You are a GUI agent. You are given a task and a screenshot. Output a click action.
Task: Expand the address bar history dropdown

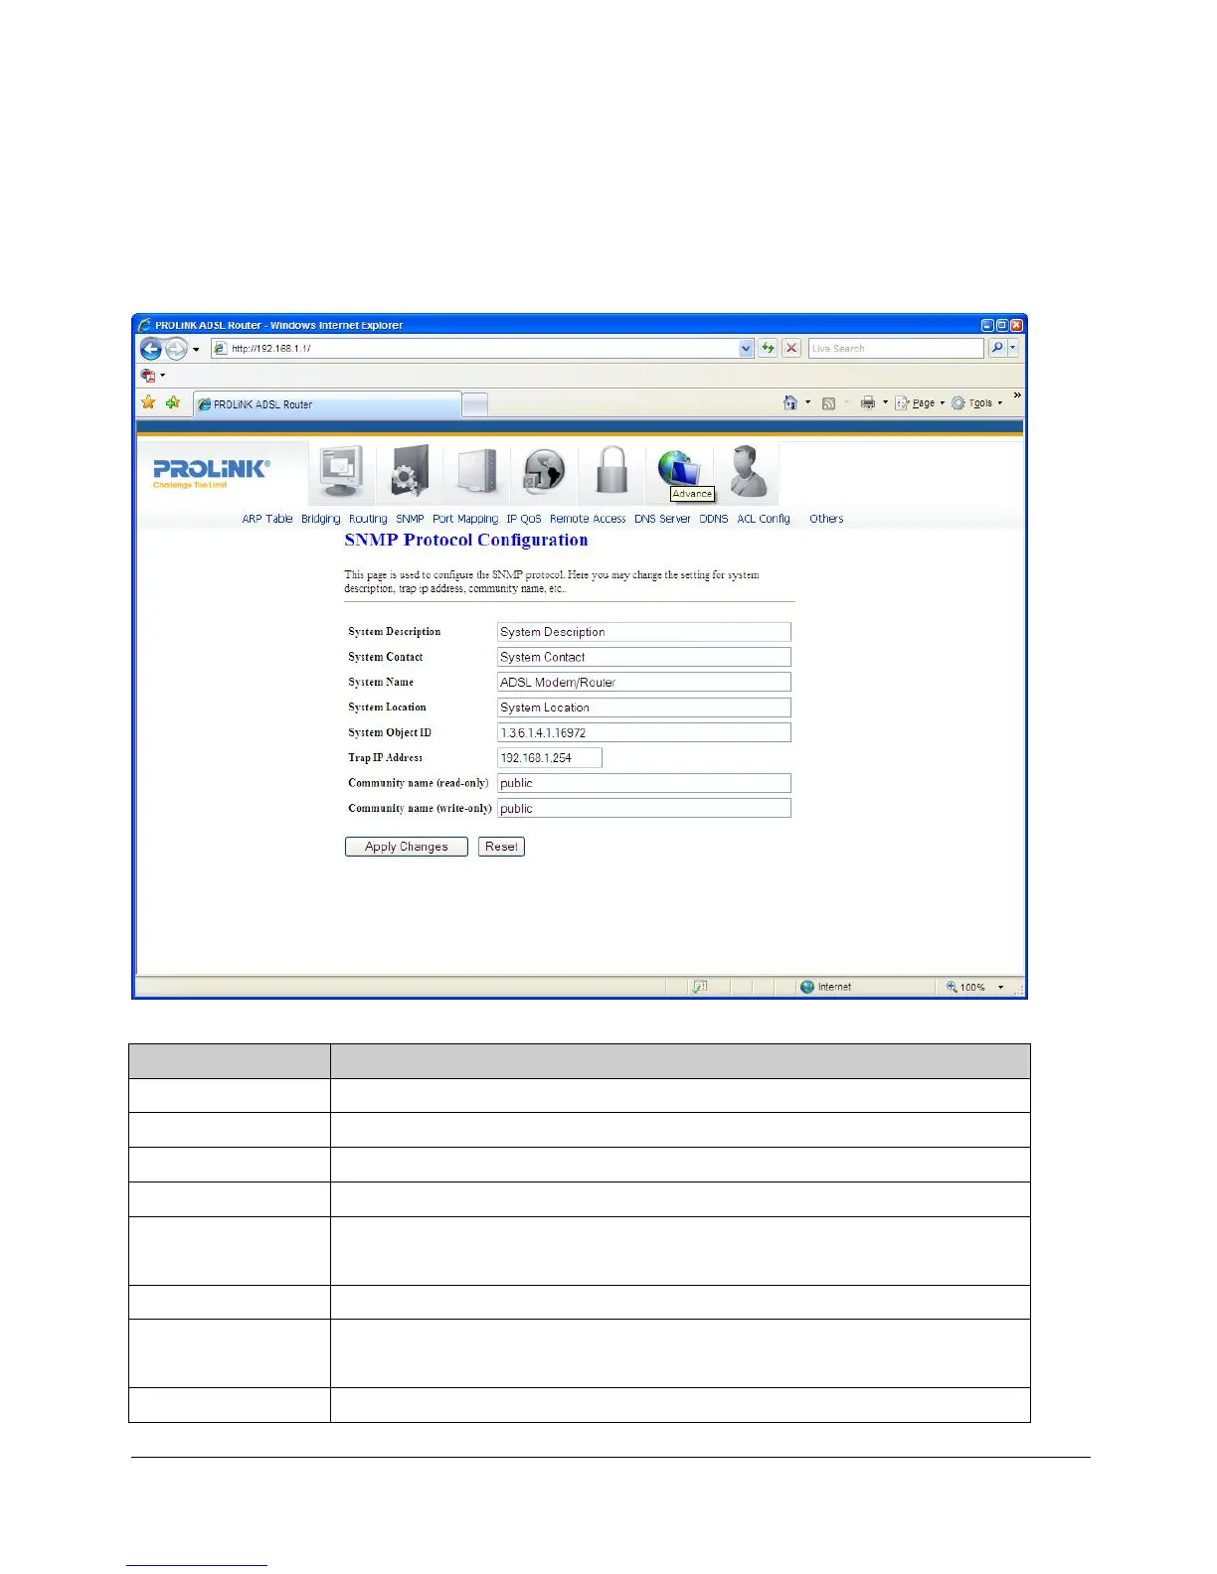click(x=747, y=348)
